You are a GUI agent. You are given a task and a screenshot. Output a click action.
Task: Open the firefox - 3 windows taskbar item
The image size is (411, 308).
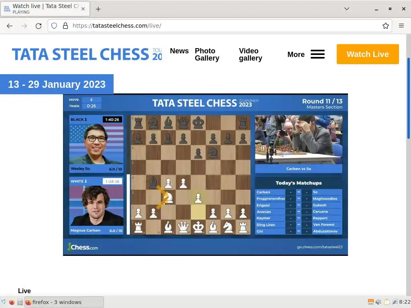64,302
